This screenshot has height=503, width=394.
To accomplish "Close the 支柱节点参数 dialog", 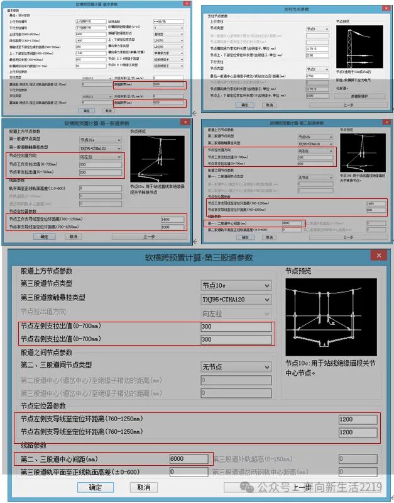I will click(388, 9).
